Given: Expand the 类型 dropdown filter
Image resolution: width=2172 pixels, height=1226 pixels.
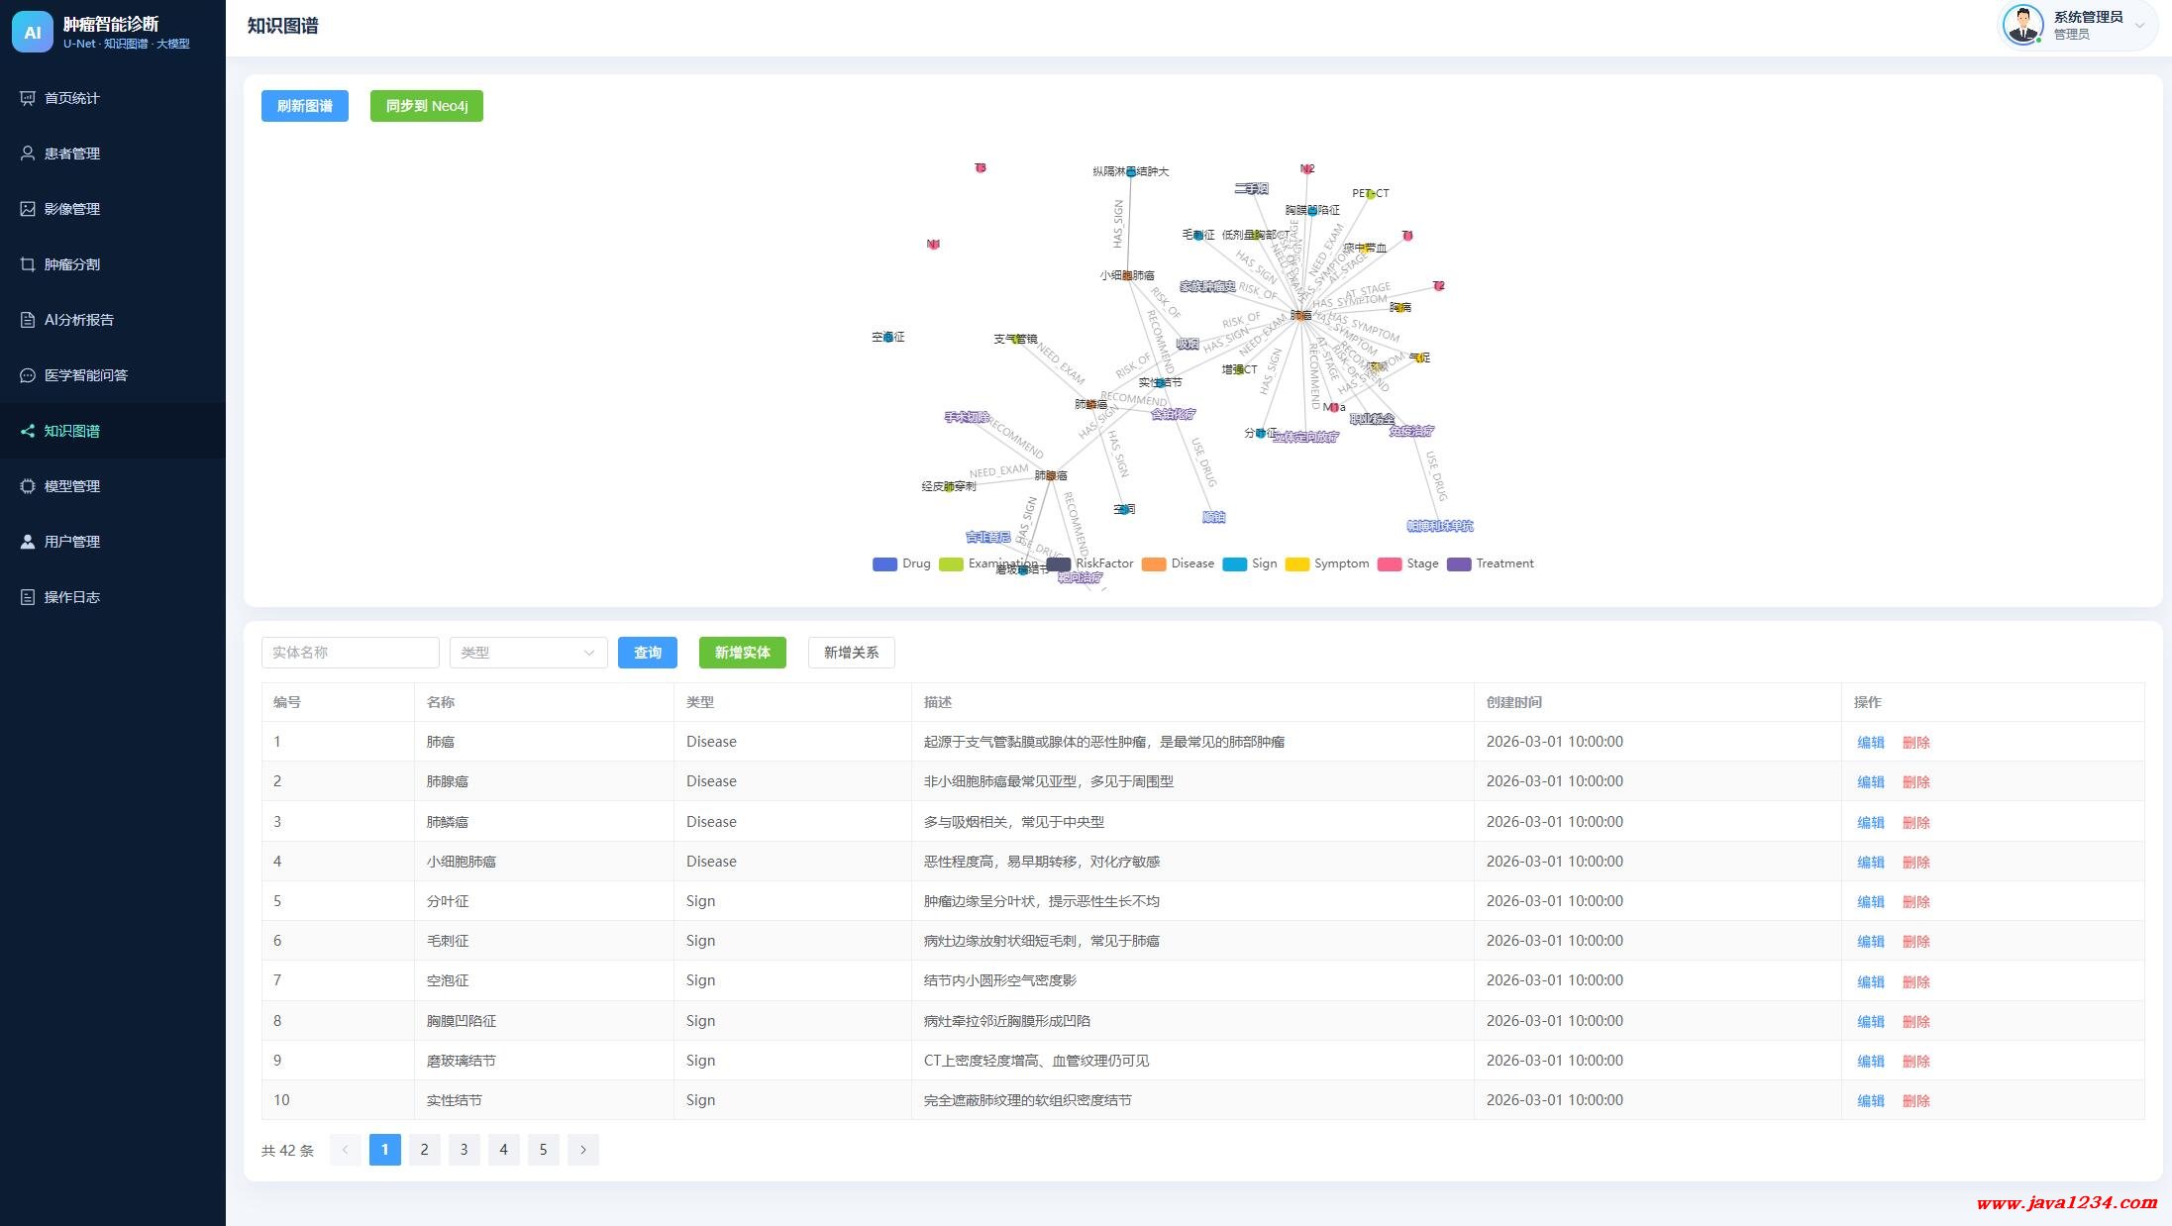Looking at the screenshot, I should tap(529, 653).
